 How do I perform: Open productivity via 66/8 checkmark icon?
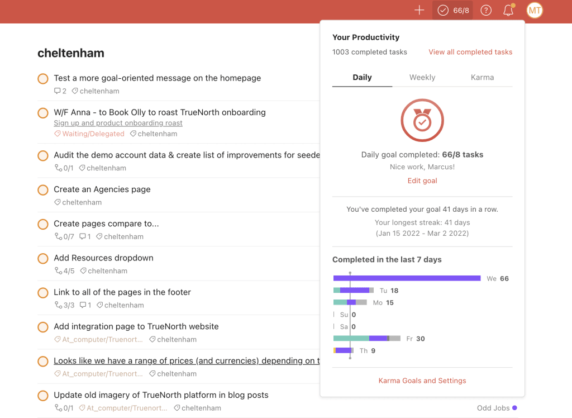click(x=452, y=10)
